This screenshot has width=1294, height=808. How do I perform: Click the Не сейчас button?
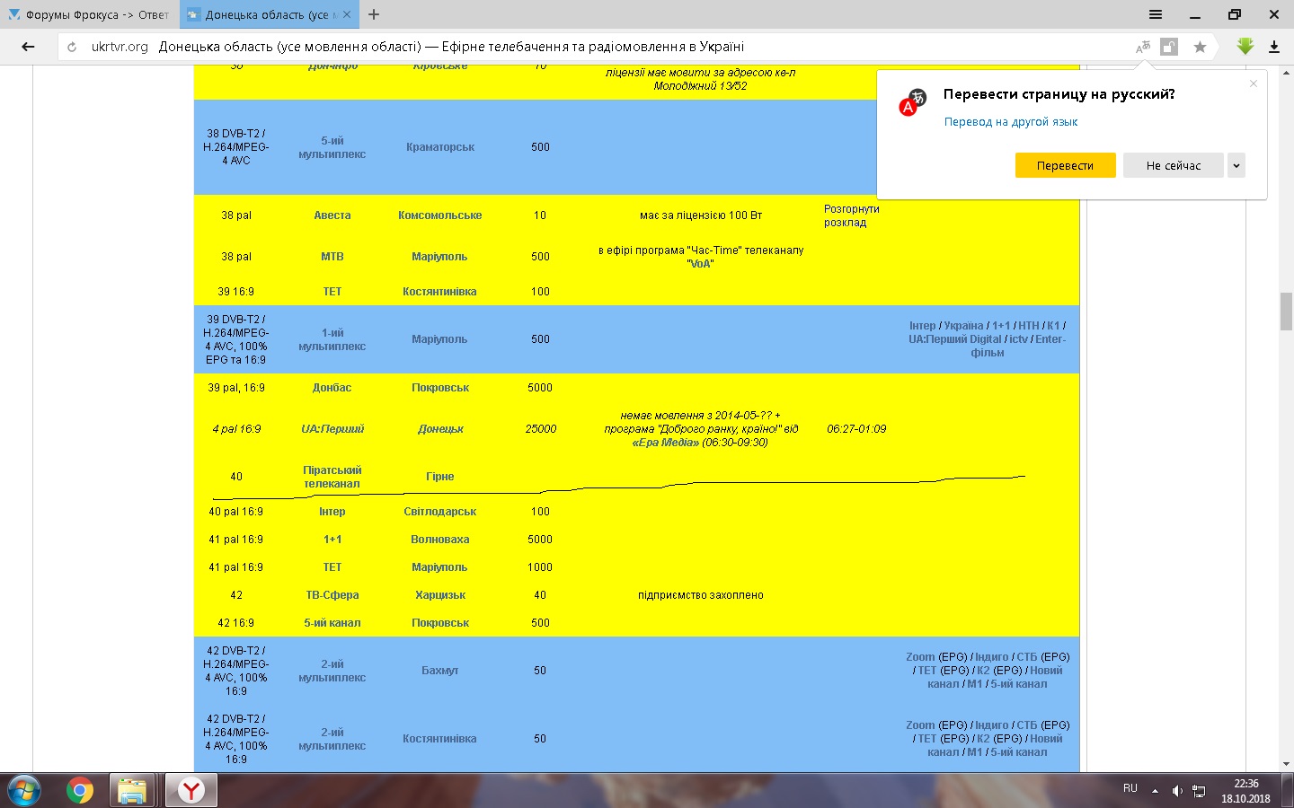click(x=1174, y=165)
